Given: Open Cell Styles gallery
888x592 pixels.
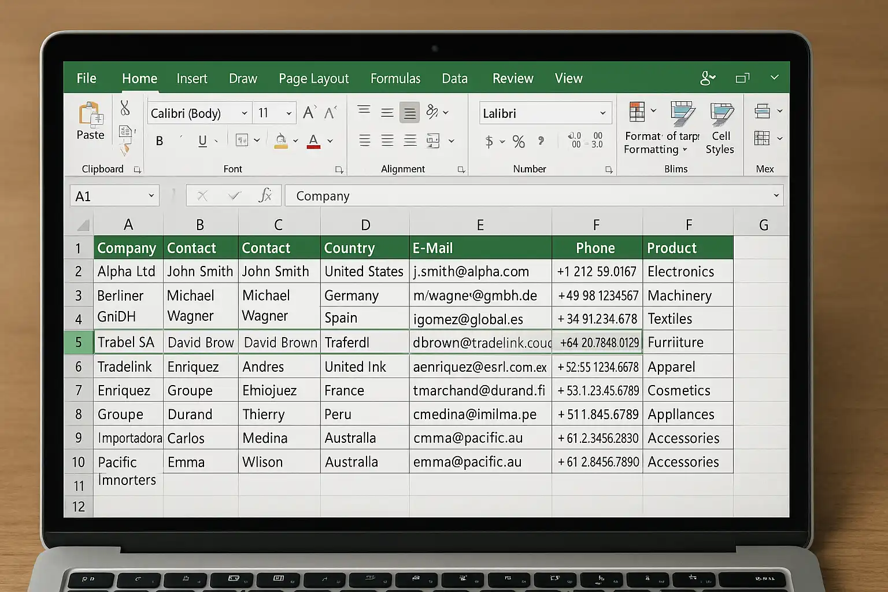Looking at the screenshot, I should point(720,114).
